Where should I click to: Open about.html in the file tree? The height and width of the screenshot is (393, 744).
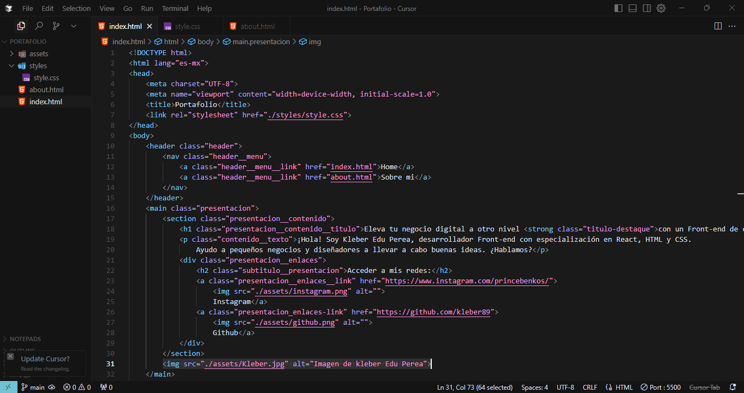[45, 90]
